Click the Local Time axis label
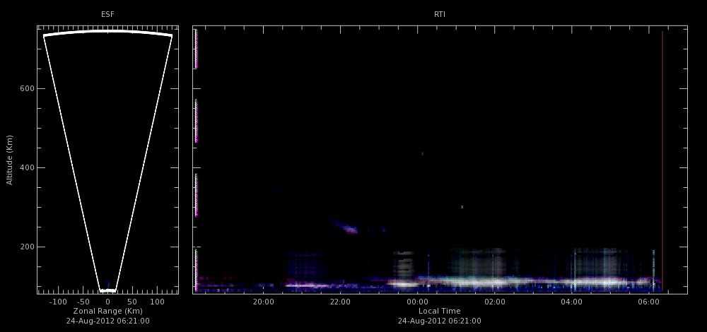This screenshot has height=332, width=707. tap(440, 312)
